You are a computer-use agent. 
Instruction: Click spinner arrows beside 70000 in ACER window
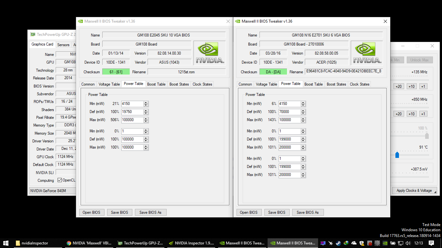pos(303,112)
